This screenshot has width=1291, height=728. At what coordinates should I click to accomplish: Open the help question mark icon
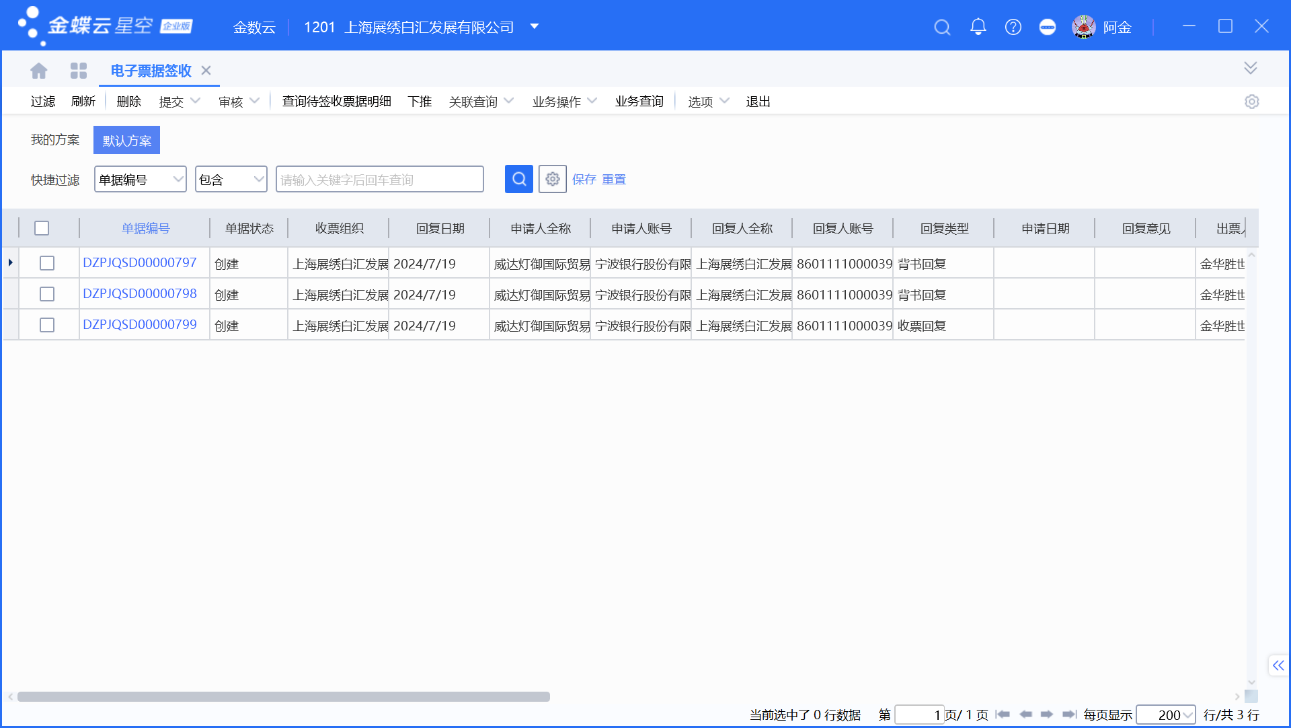pos(1013,27)
